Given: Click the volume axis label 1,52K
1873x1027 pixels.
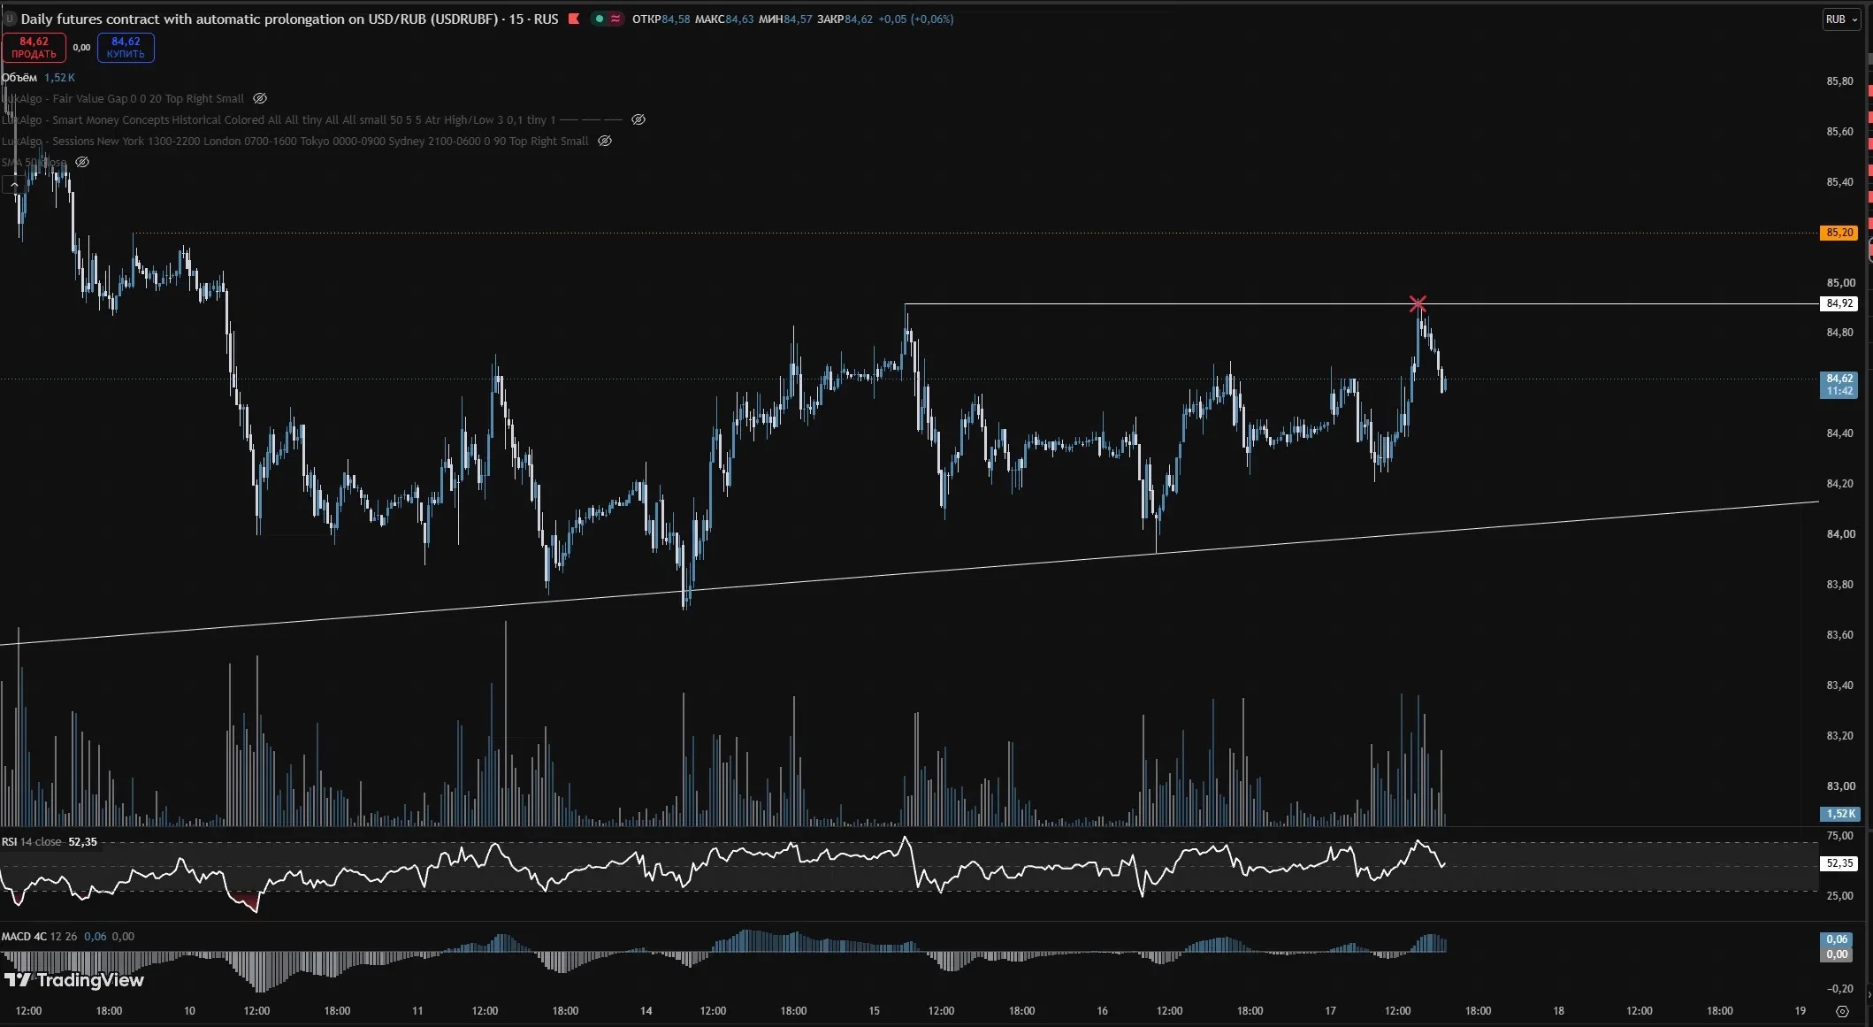Looking at the screenshot, I should pos(1840,814).
